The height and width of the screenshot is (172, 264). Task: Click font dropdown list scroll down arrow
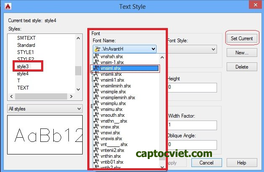(162, 167)
